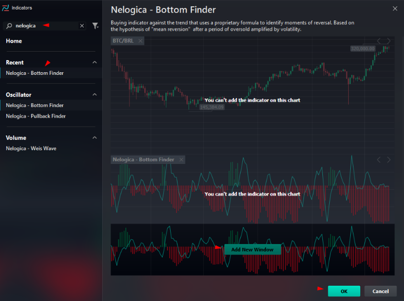
Task: Go to next chart in BTC/BRL pane
Action: (x=389, y=41)
